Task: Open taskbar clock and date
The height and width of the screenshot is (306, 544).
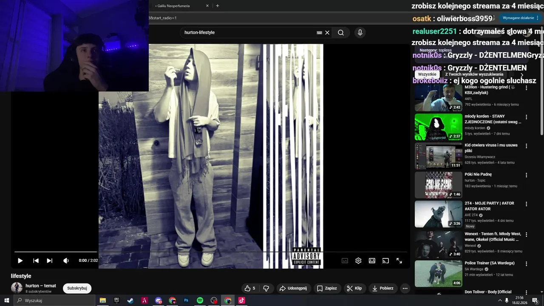Action: pos(520,300)
